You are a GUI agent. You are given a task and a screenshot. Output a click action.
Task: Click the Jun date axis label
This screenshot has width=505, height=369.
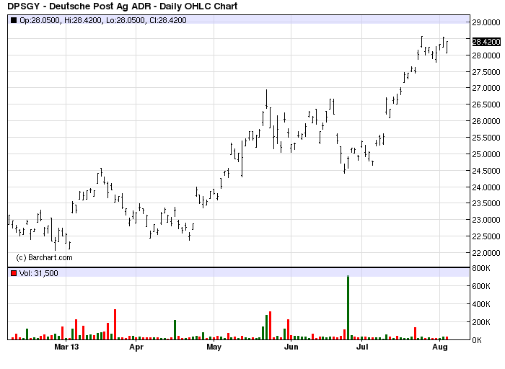[291, 347]
